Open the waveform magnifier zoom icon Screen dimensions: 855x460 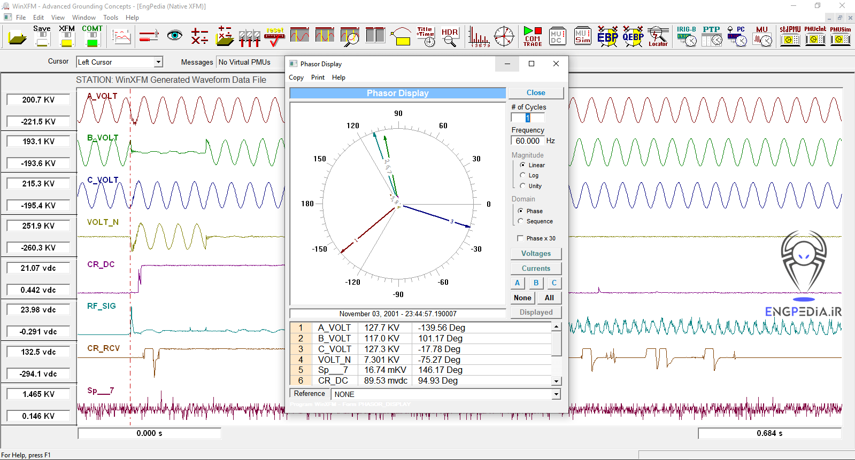(x=350, y=36)
